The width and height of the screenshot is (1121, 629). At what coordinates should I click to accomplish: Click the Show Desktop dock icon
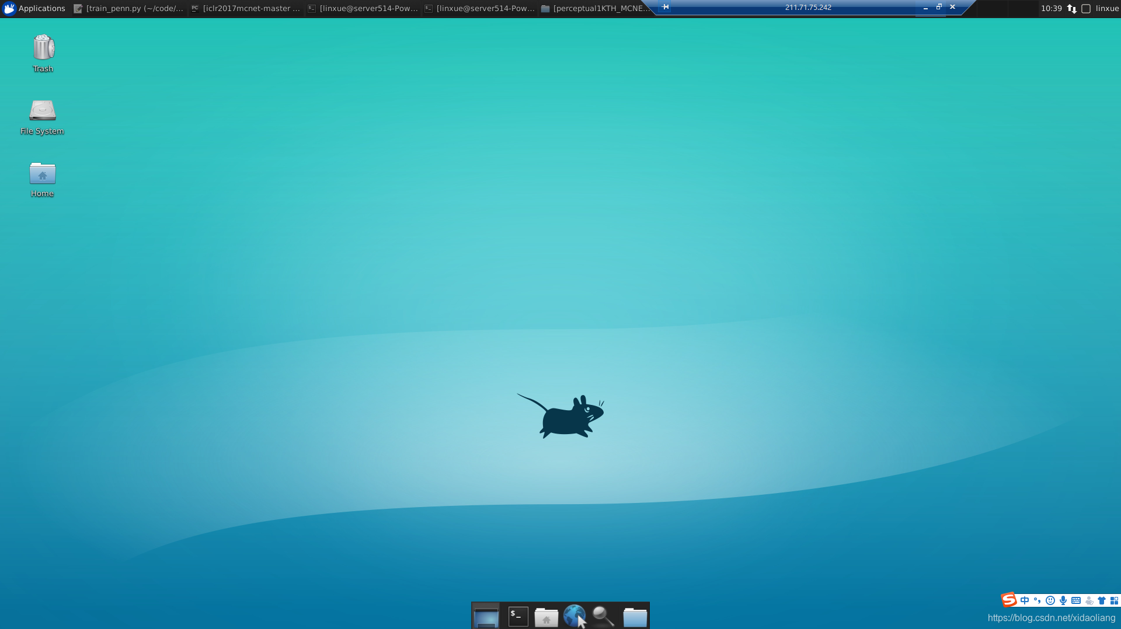pyautogui.click(x=486, y=616)
